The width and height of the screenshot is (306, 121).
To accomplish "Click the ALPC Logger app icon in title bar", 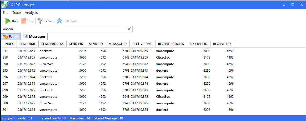I will point(5,5).
